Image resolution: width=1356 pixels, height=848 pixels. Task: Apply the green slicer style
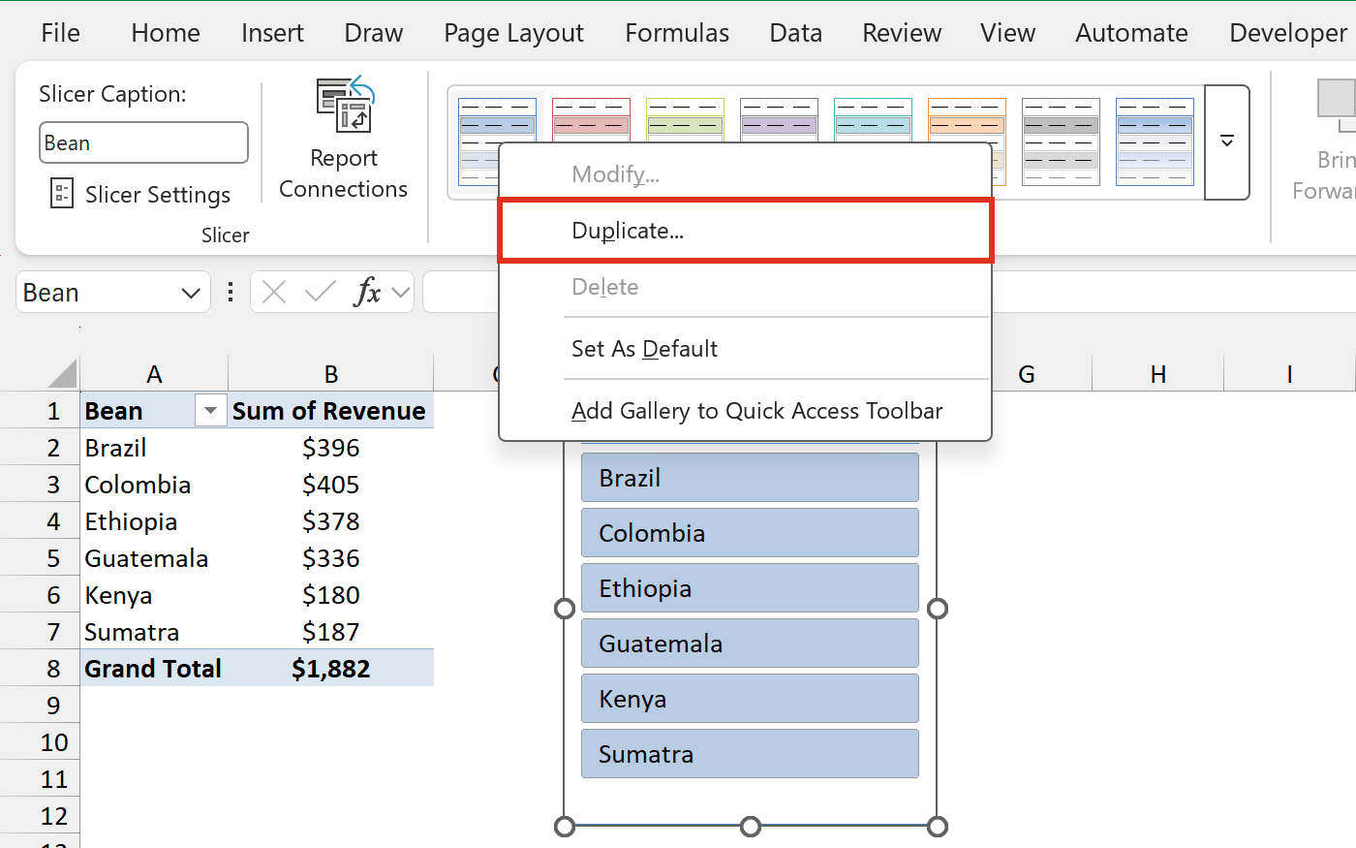tap(685, 119)
